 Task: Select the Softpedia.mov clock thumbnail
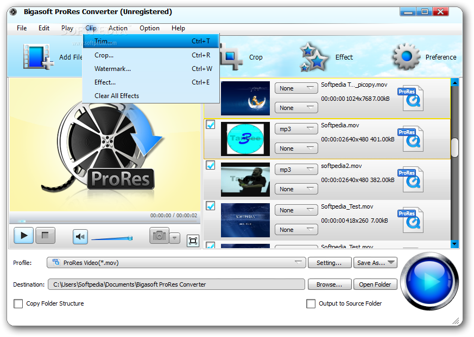[x=245, y=139]
